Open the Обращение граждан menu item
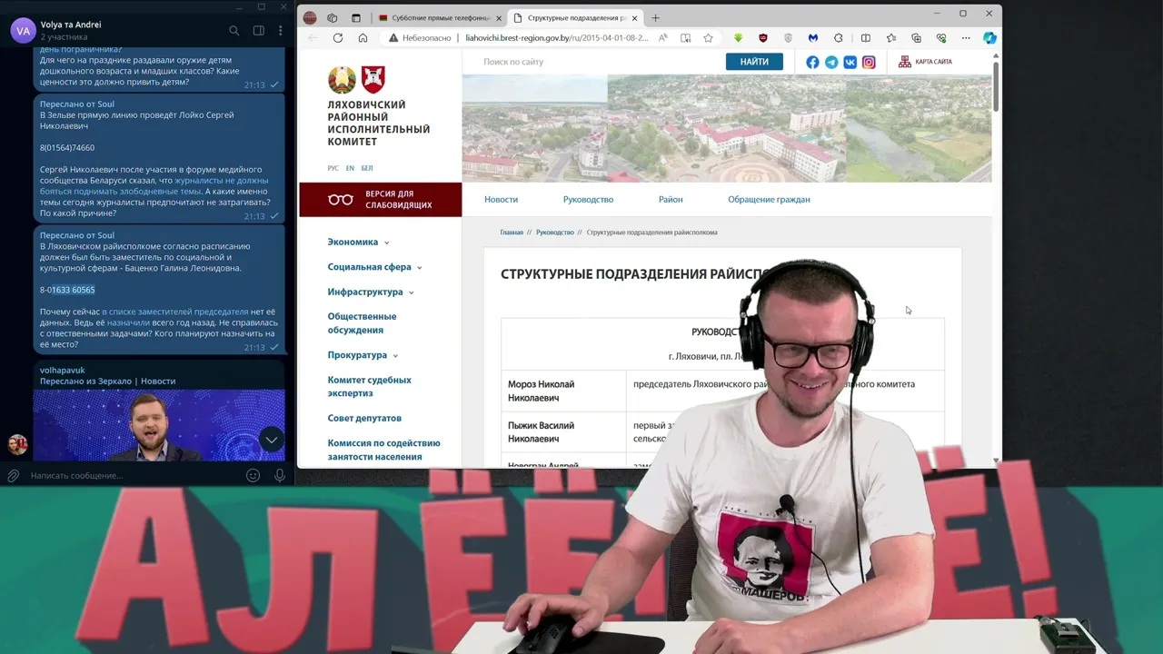This screenshot has height=654, width=1163. pos(769,199)
